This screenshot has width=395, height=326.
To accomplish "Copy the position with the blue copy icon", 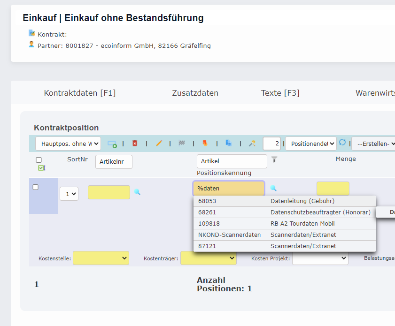I will point(228,143).
